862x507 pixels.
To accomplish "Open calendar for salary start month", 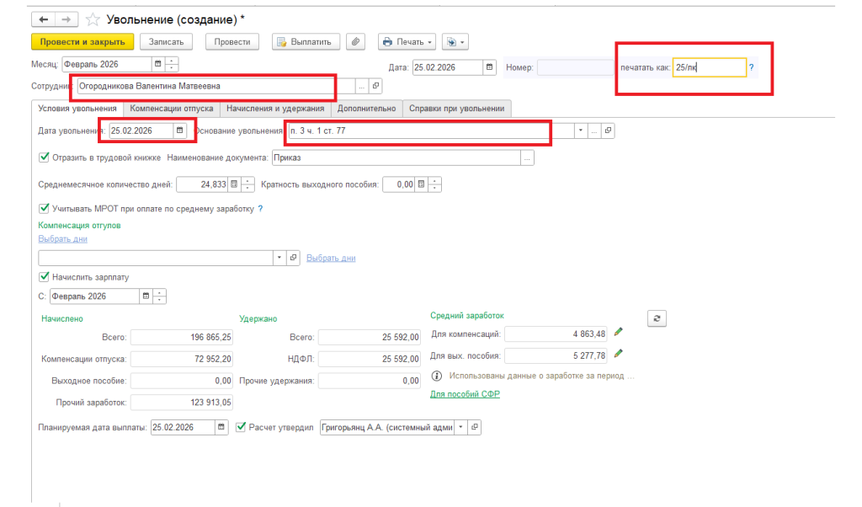I will (146, 296).
